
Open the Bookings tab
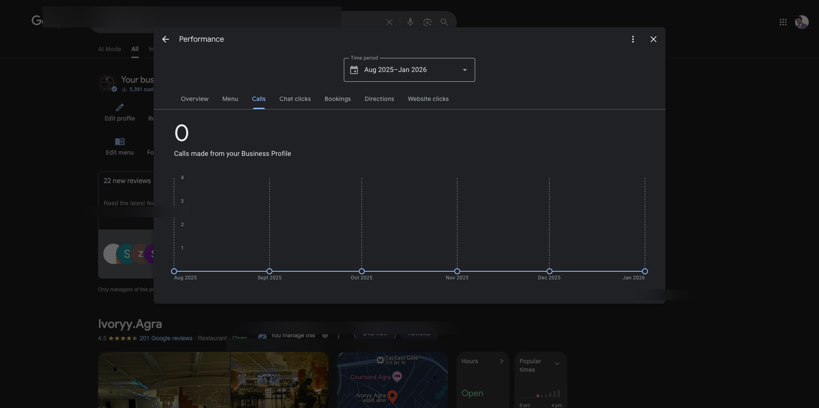click(338, 99)
